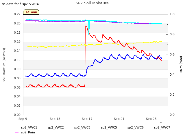Click the SP2 Soil Moisture chart title
185x138 pixels.
tap(92, 3)
